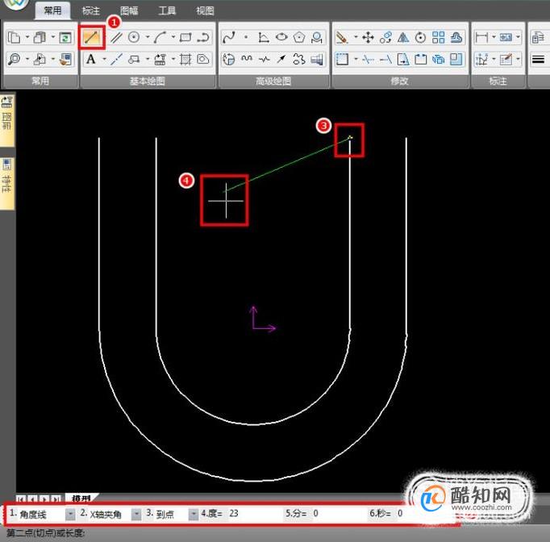
Task: Click the first-sheet navigation arrow
Action: tap(21, 499)
